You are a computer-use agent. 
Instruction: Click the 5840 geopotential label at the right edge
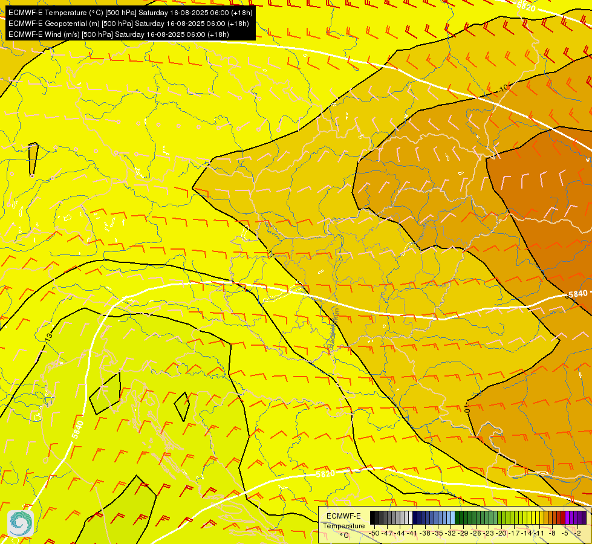click(577, 294)
